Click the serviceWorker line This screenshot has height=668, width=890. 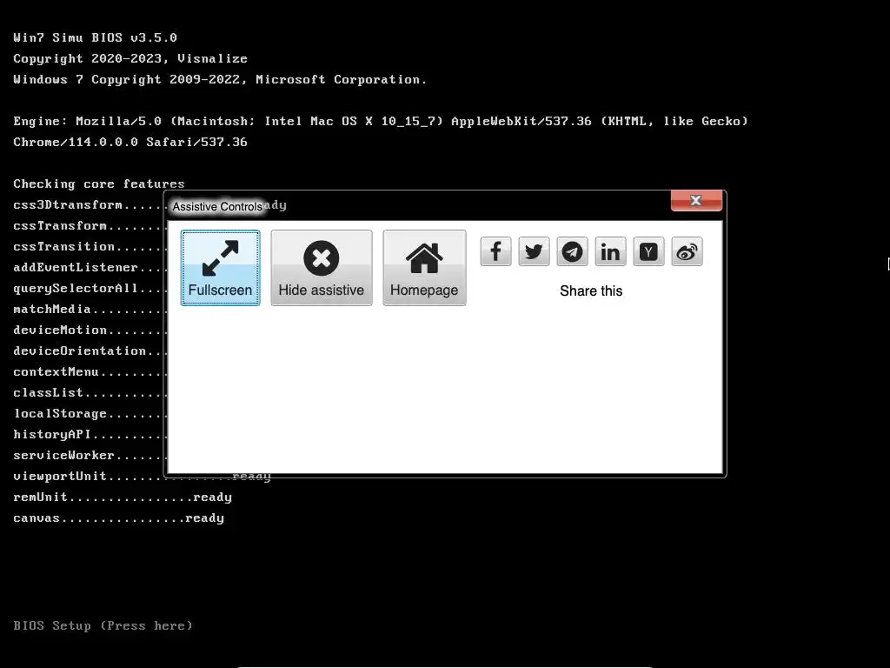[89, 455]
